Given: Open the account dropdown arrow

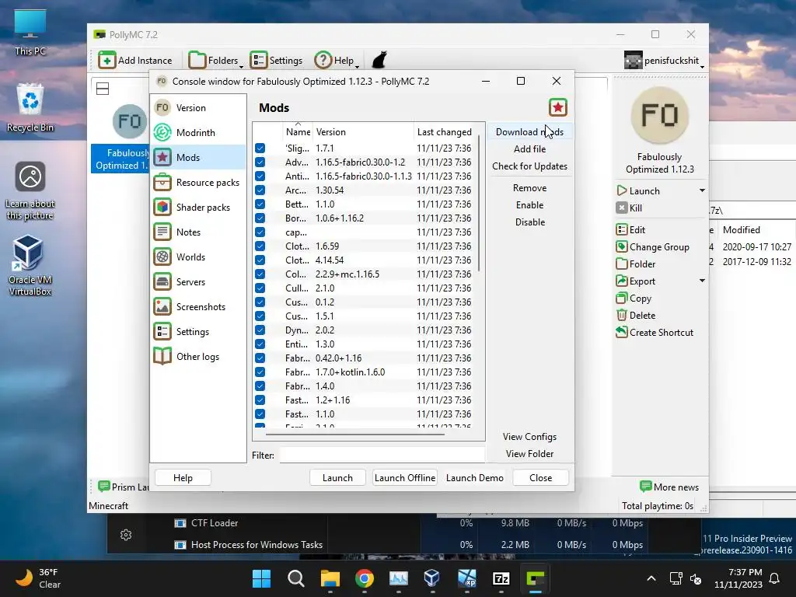Looking at the screenshot, I should 702,65.
